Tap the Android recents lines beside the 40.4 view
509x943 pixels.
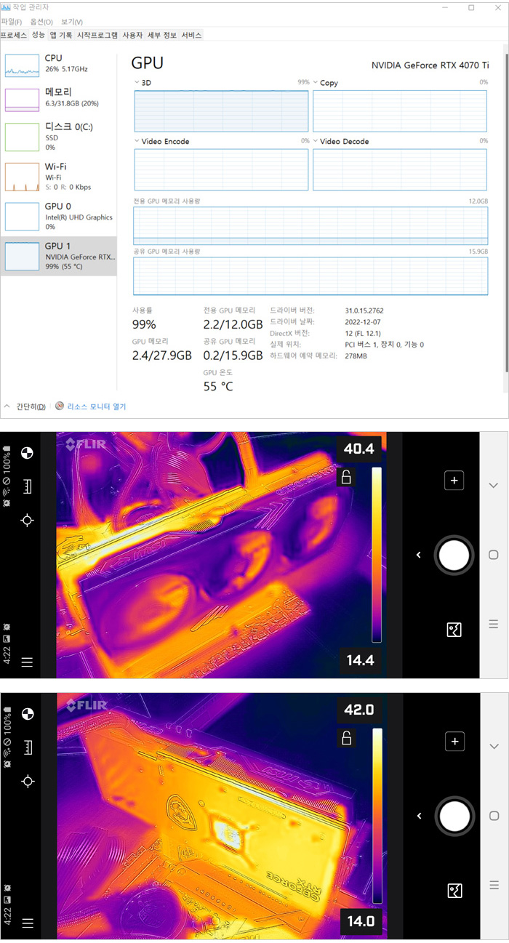(x=494, y=624)
